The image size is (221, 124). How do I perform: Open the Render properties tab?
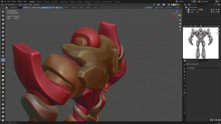tap(184, 69)
